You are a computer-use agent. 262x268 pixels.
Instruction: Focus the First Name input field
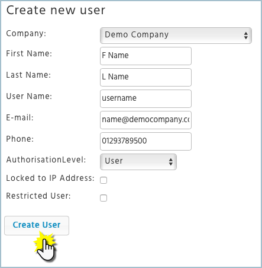[145, 56]
